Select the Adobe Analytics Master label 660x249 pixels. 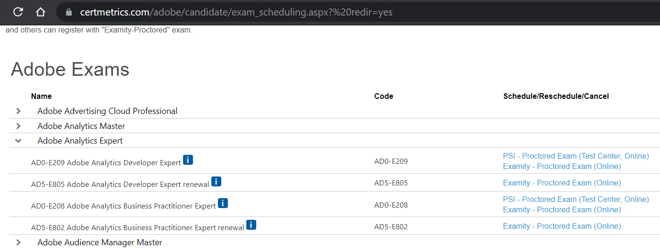(x=81, y=126)
